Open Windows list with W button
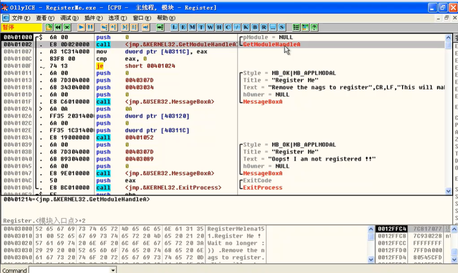The width and height of the screenshot is (458, 273). click(210, 27)
